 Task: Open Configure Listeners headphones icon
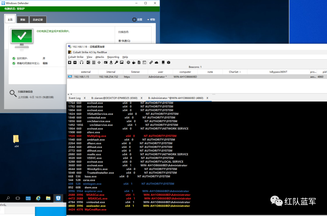[x=81, y=63]
